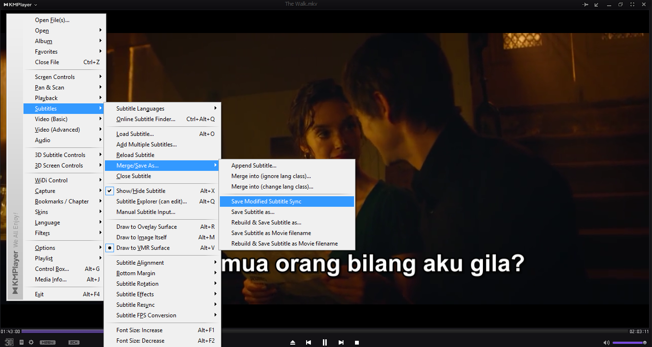Click the title The Walk.mkv
This screenshot has width=652, height=347.
click(x=301, y=4)
